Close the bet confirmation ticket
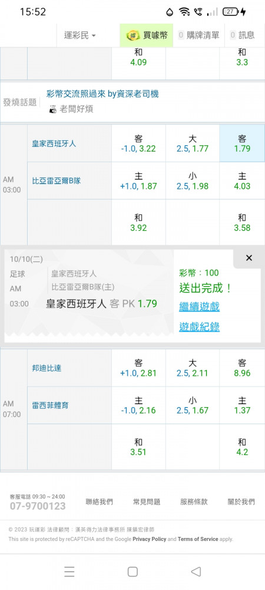 249,258
